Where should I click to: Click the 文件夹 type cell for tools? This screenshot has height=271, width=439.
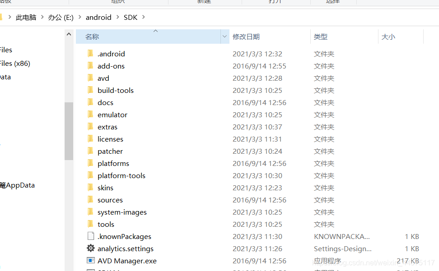324,225
